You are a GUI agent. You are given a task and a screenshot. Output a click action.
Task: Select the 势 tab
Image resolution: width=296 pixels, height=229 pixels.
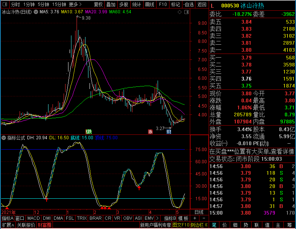click(246, 225)
